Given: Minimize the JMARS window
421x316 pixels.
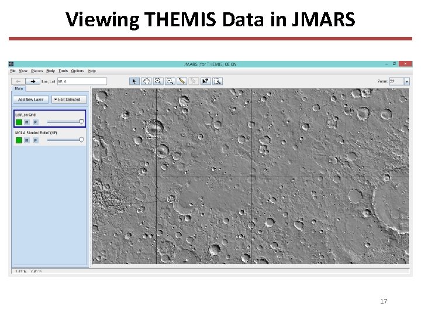Looking at the screenshot, I should click(387, 64).
